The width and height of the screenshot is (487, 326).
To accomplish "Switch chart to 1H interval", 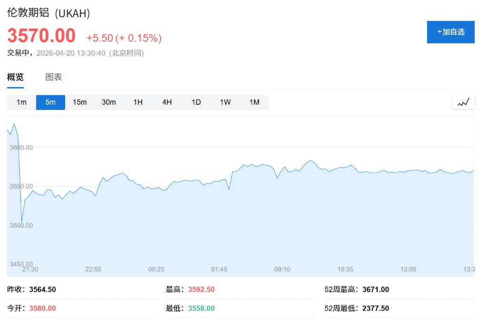I will tap(138, 102).
